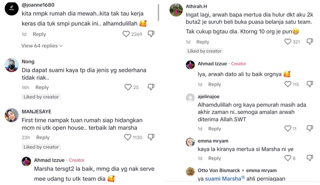Dislike Athirah.H's comment

pos(310,42)
